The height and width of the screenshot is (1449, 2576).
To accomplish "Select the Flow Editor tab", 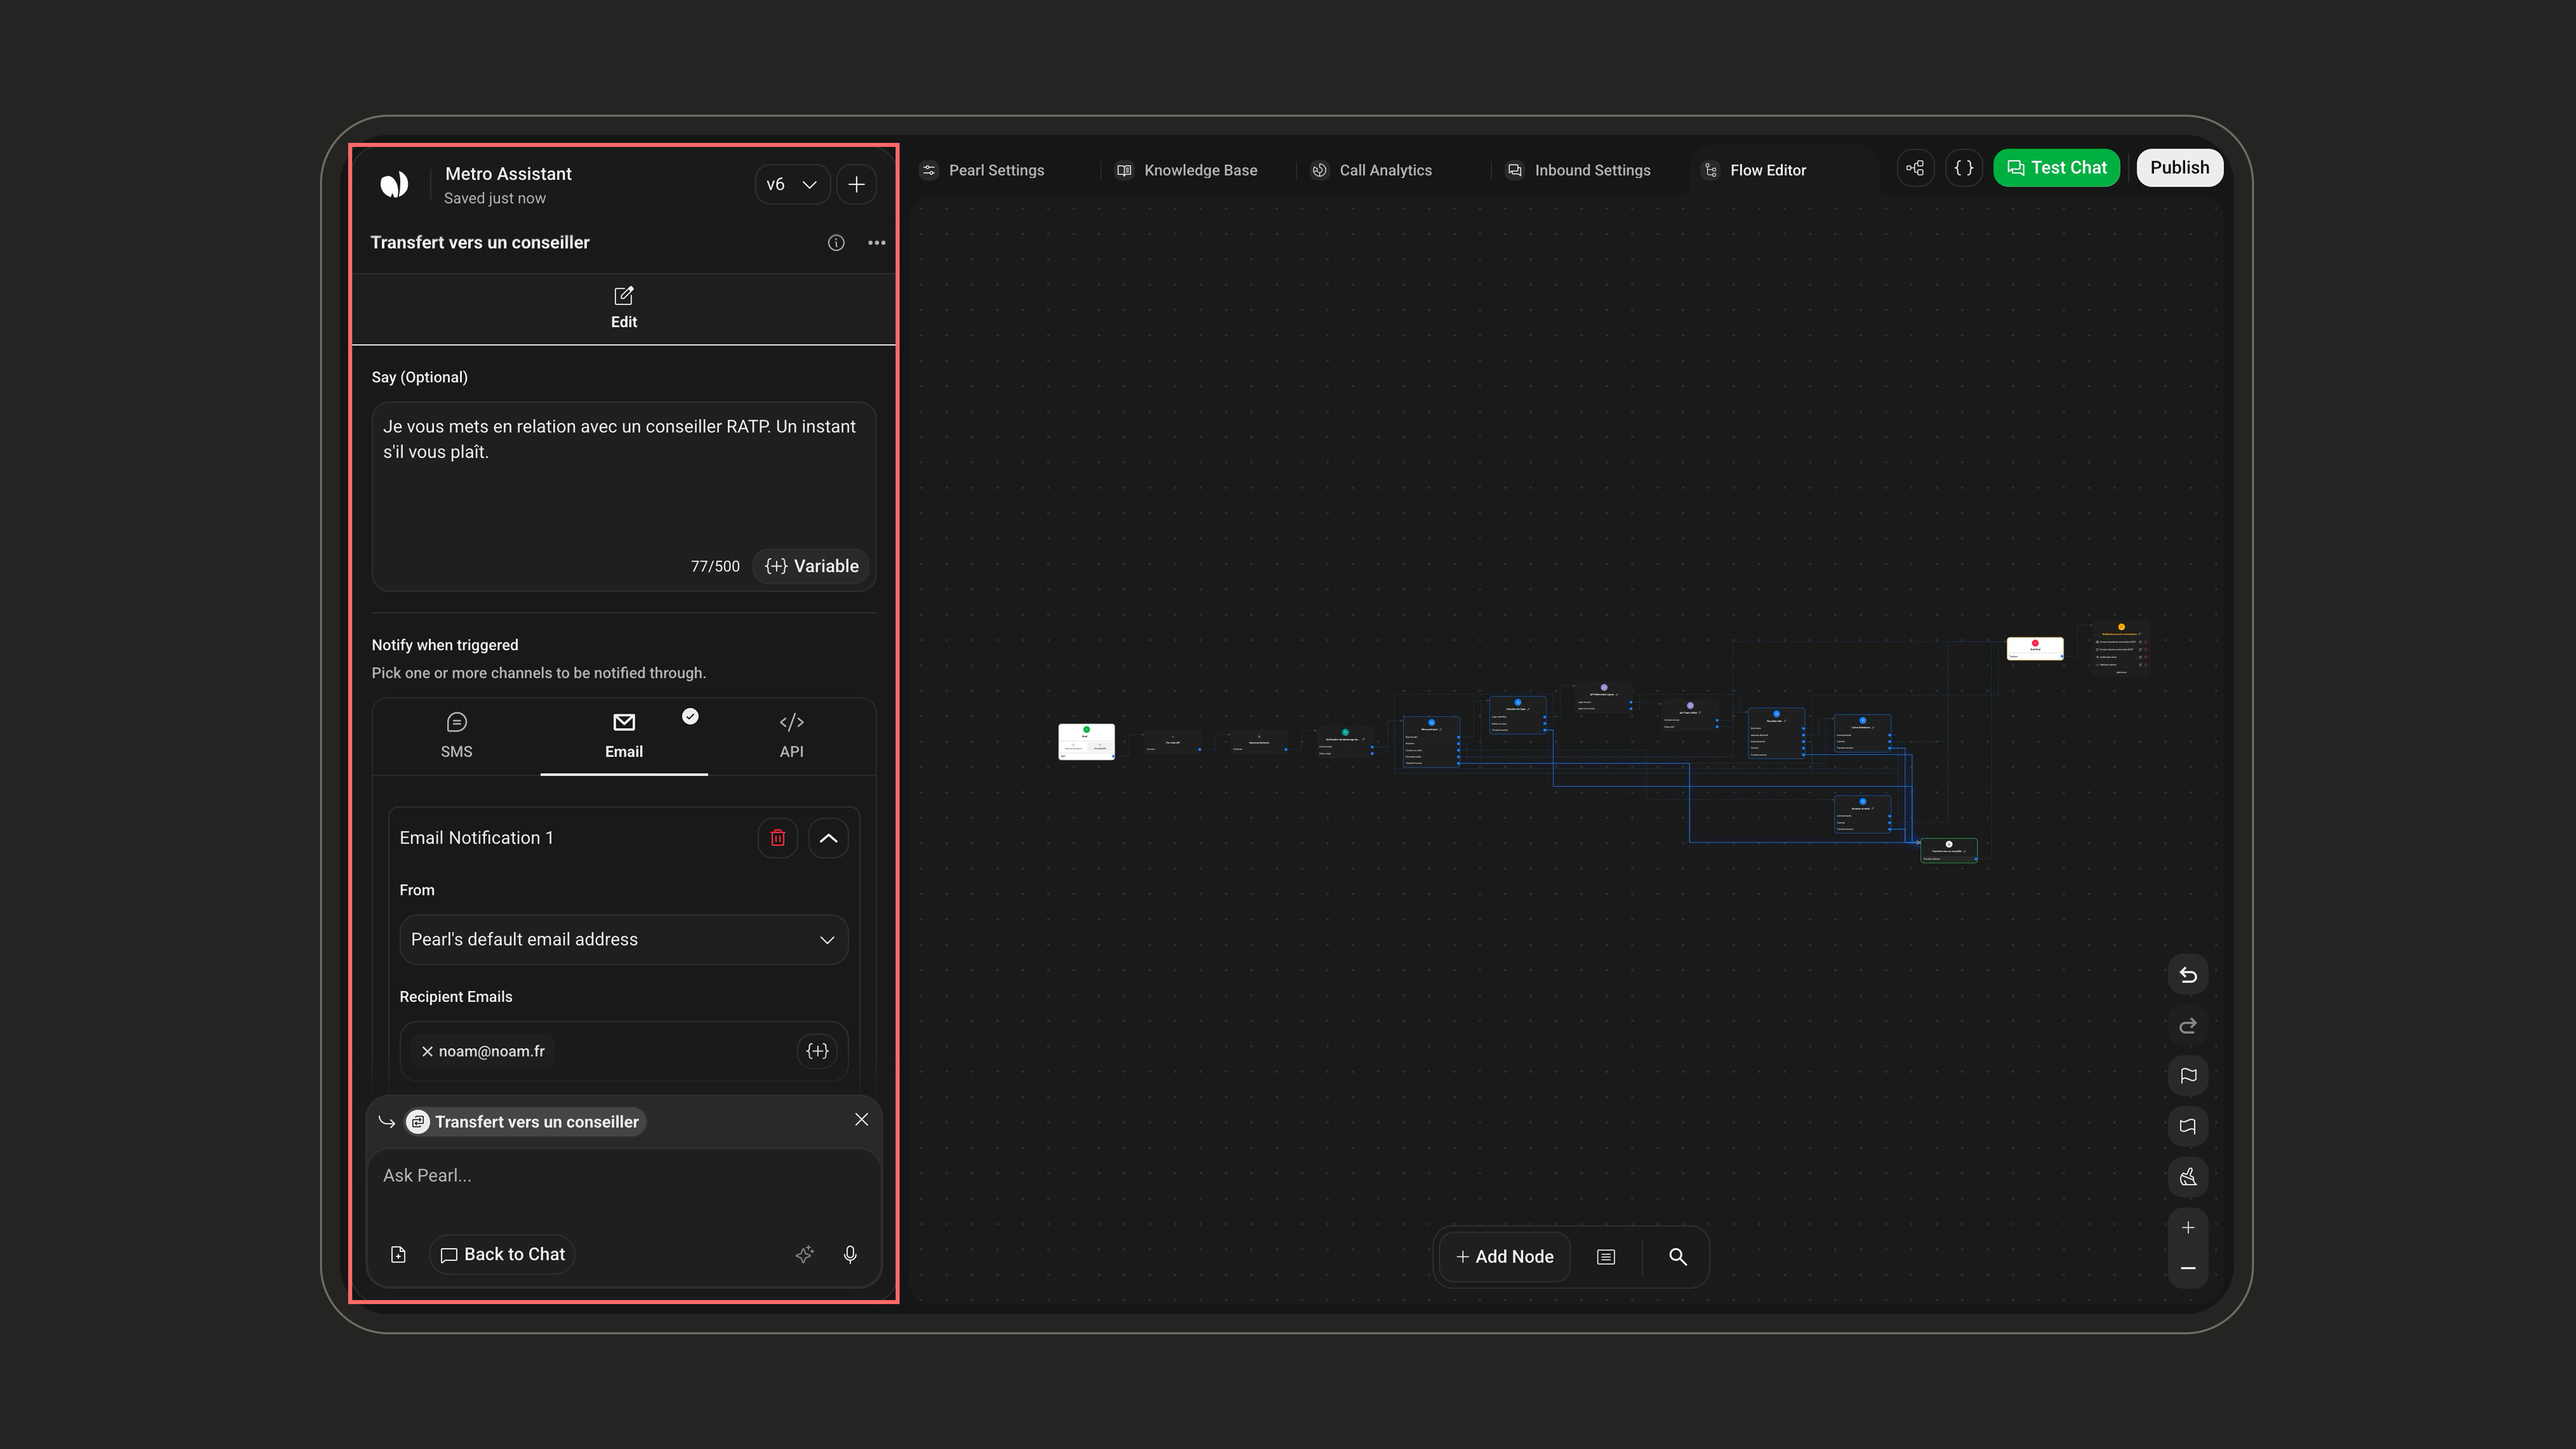I will coord(1755,170).
